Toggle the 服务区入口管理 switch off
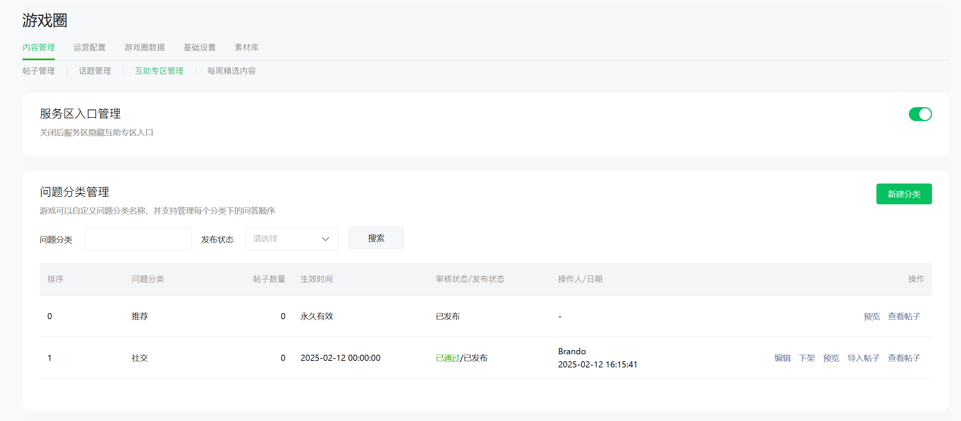This screenshot has height=421, width=961. [x=920, y=114]
